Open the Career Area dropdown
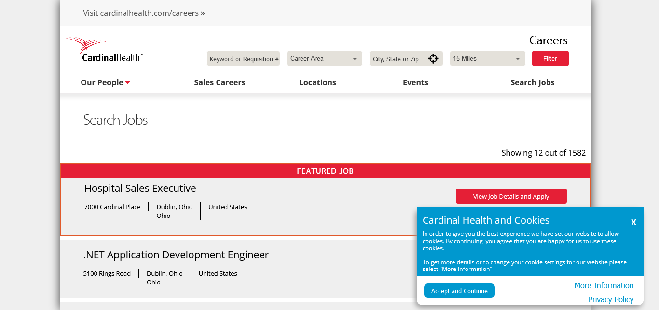Image resolution: width=659 pixels, height=310 pixels. pyautogui.click(x=324, y=59)
